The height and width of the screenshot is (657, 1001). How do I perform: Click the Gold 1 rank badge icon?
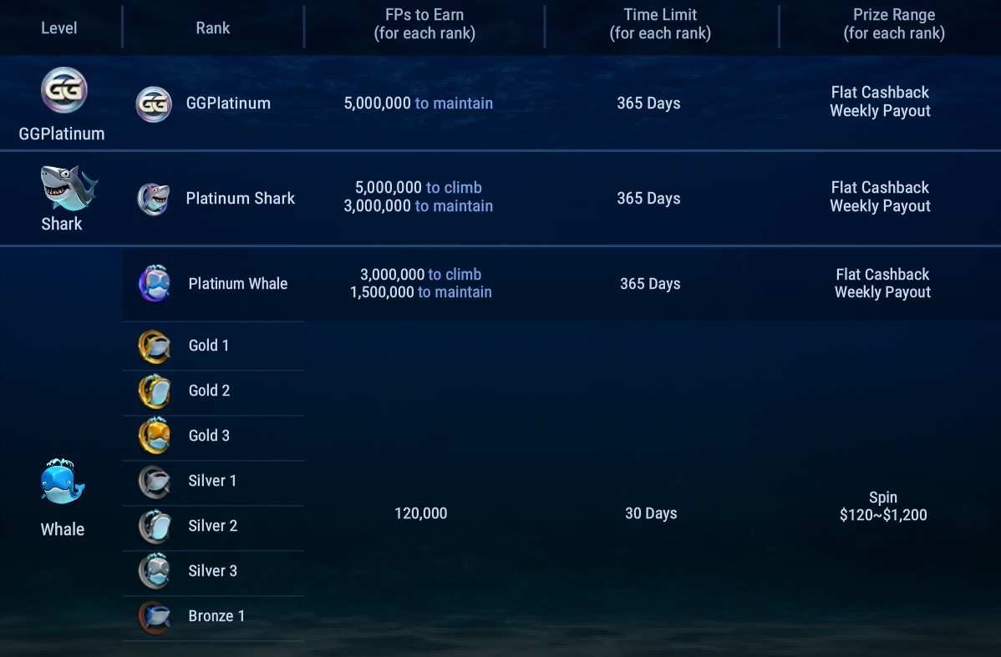click(x=155, y=346)
